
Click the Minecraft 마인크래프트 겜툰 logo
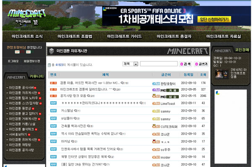point(27,17)
